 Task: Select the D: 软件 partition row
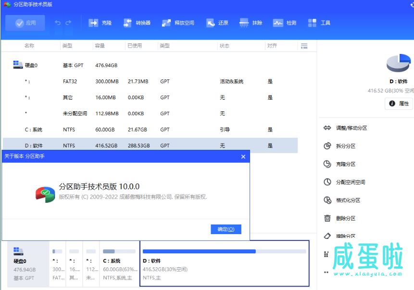pyautogui.click(x=150, y=145)
